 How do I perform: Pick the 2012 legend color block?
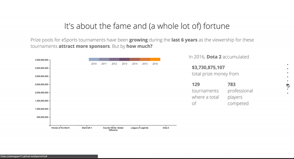114,59
